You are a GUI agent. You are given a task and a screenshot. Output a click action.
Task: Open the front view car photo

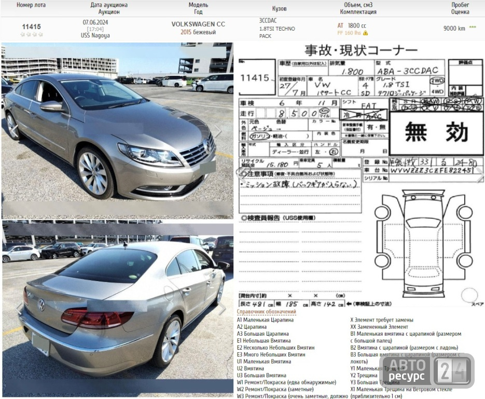pos(118,131)
